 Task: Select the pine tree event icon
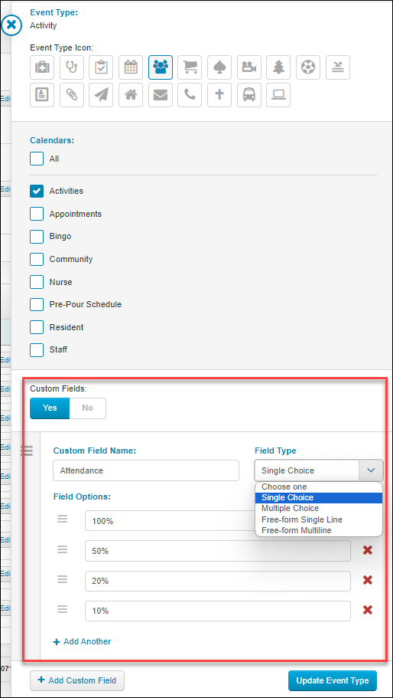click(278, 67)
